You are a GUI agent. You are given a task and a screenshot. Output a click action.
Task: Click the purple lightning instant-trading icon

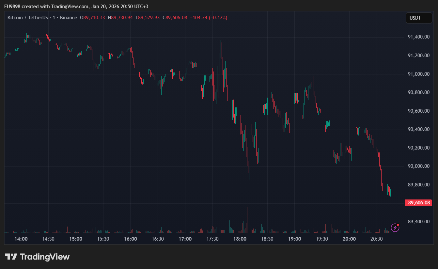(395, 227)
